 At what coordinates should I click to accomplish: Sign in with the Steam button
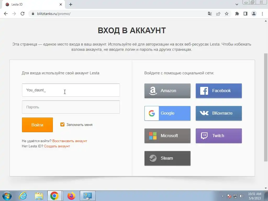point(167,158)
